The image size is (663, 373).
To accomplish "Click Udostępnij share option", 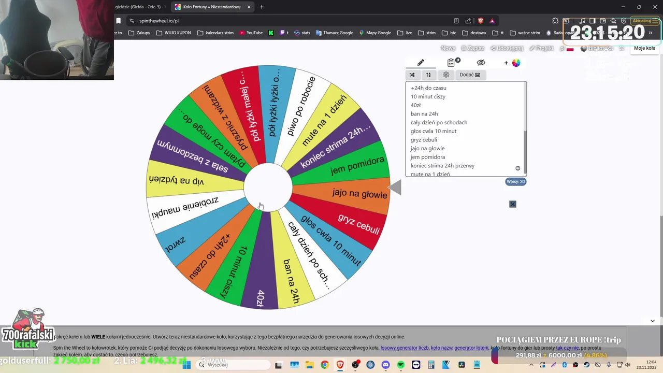I will pyautogui.click(x=507, y=48).
